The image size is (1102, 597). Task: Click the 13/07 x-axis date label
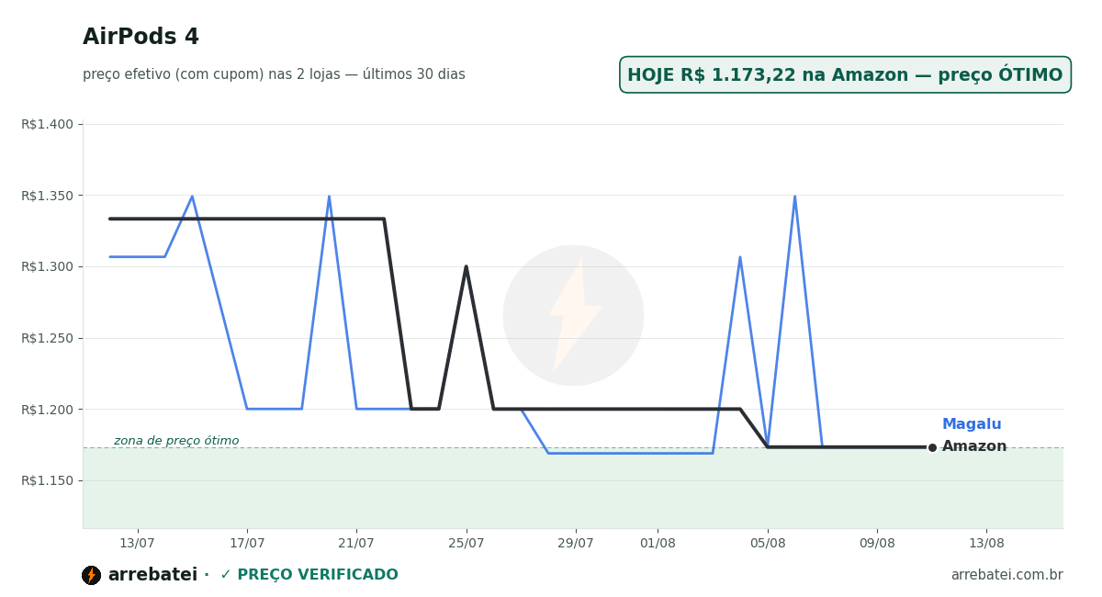[x=137, y=544]
